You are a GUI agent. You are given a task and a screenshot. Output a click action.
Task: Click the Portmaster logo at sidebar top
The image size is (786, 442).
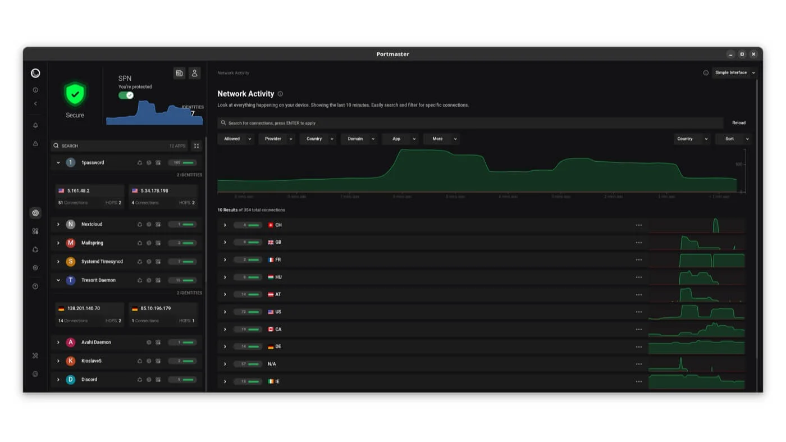[x=35, y=73]
